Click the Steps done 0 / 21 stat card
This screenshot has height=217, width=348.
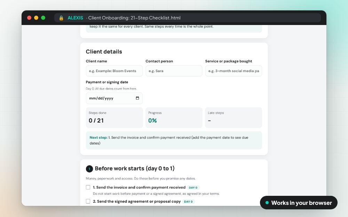[114, 118]
